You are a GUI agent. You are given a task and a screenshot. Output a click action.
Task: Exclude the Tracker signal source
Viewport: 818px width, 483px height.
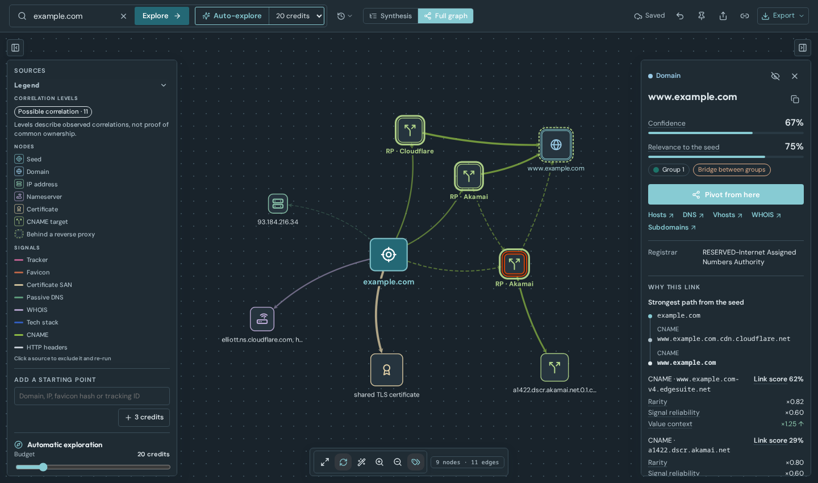32,260
